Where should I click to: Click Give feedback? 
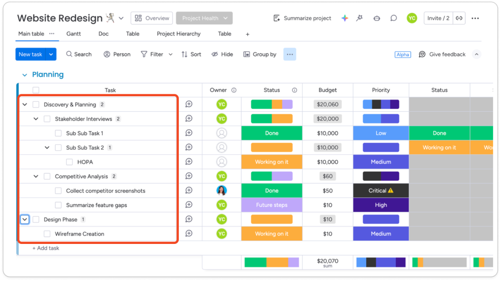click(442, 54)
